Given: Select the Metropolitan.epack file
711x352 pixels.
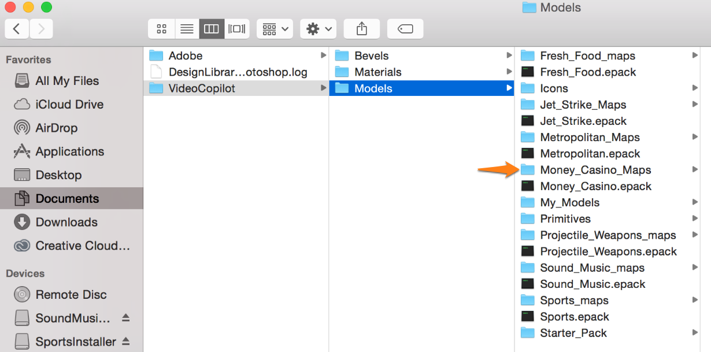Looking at the screenshot, I should point(590,154).
